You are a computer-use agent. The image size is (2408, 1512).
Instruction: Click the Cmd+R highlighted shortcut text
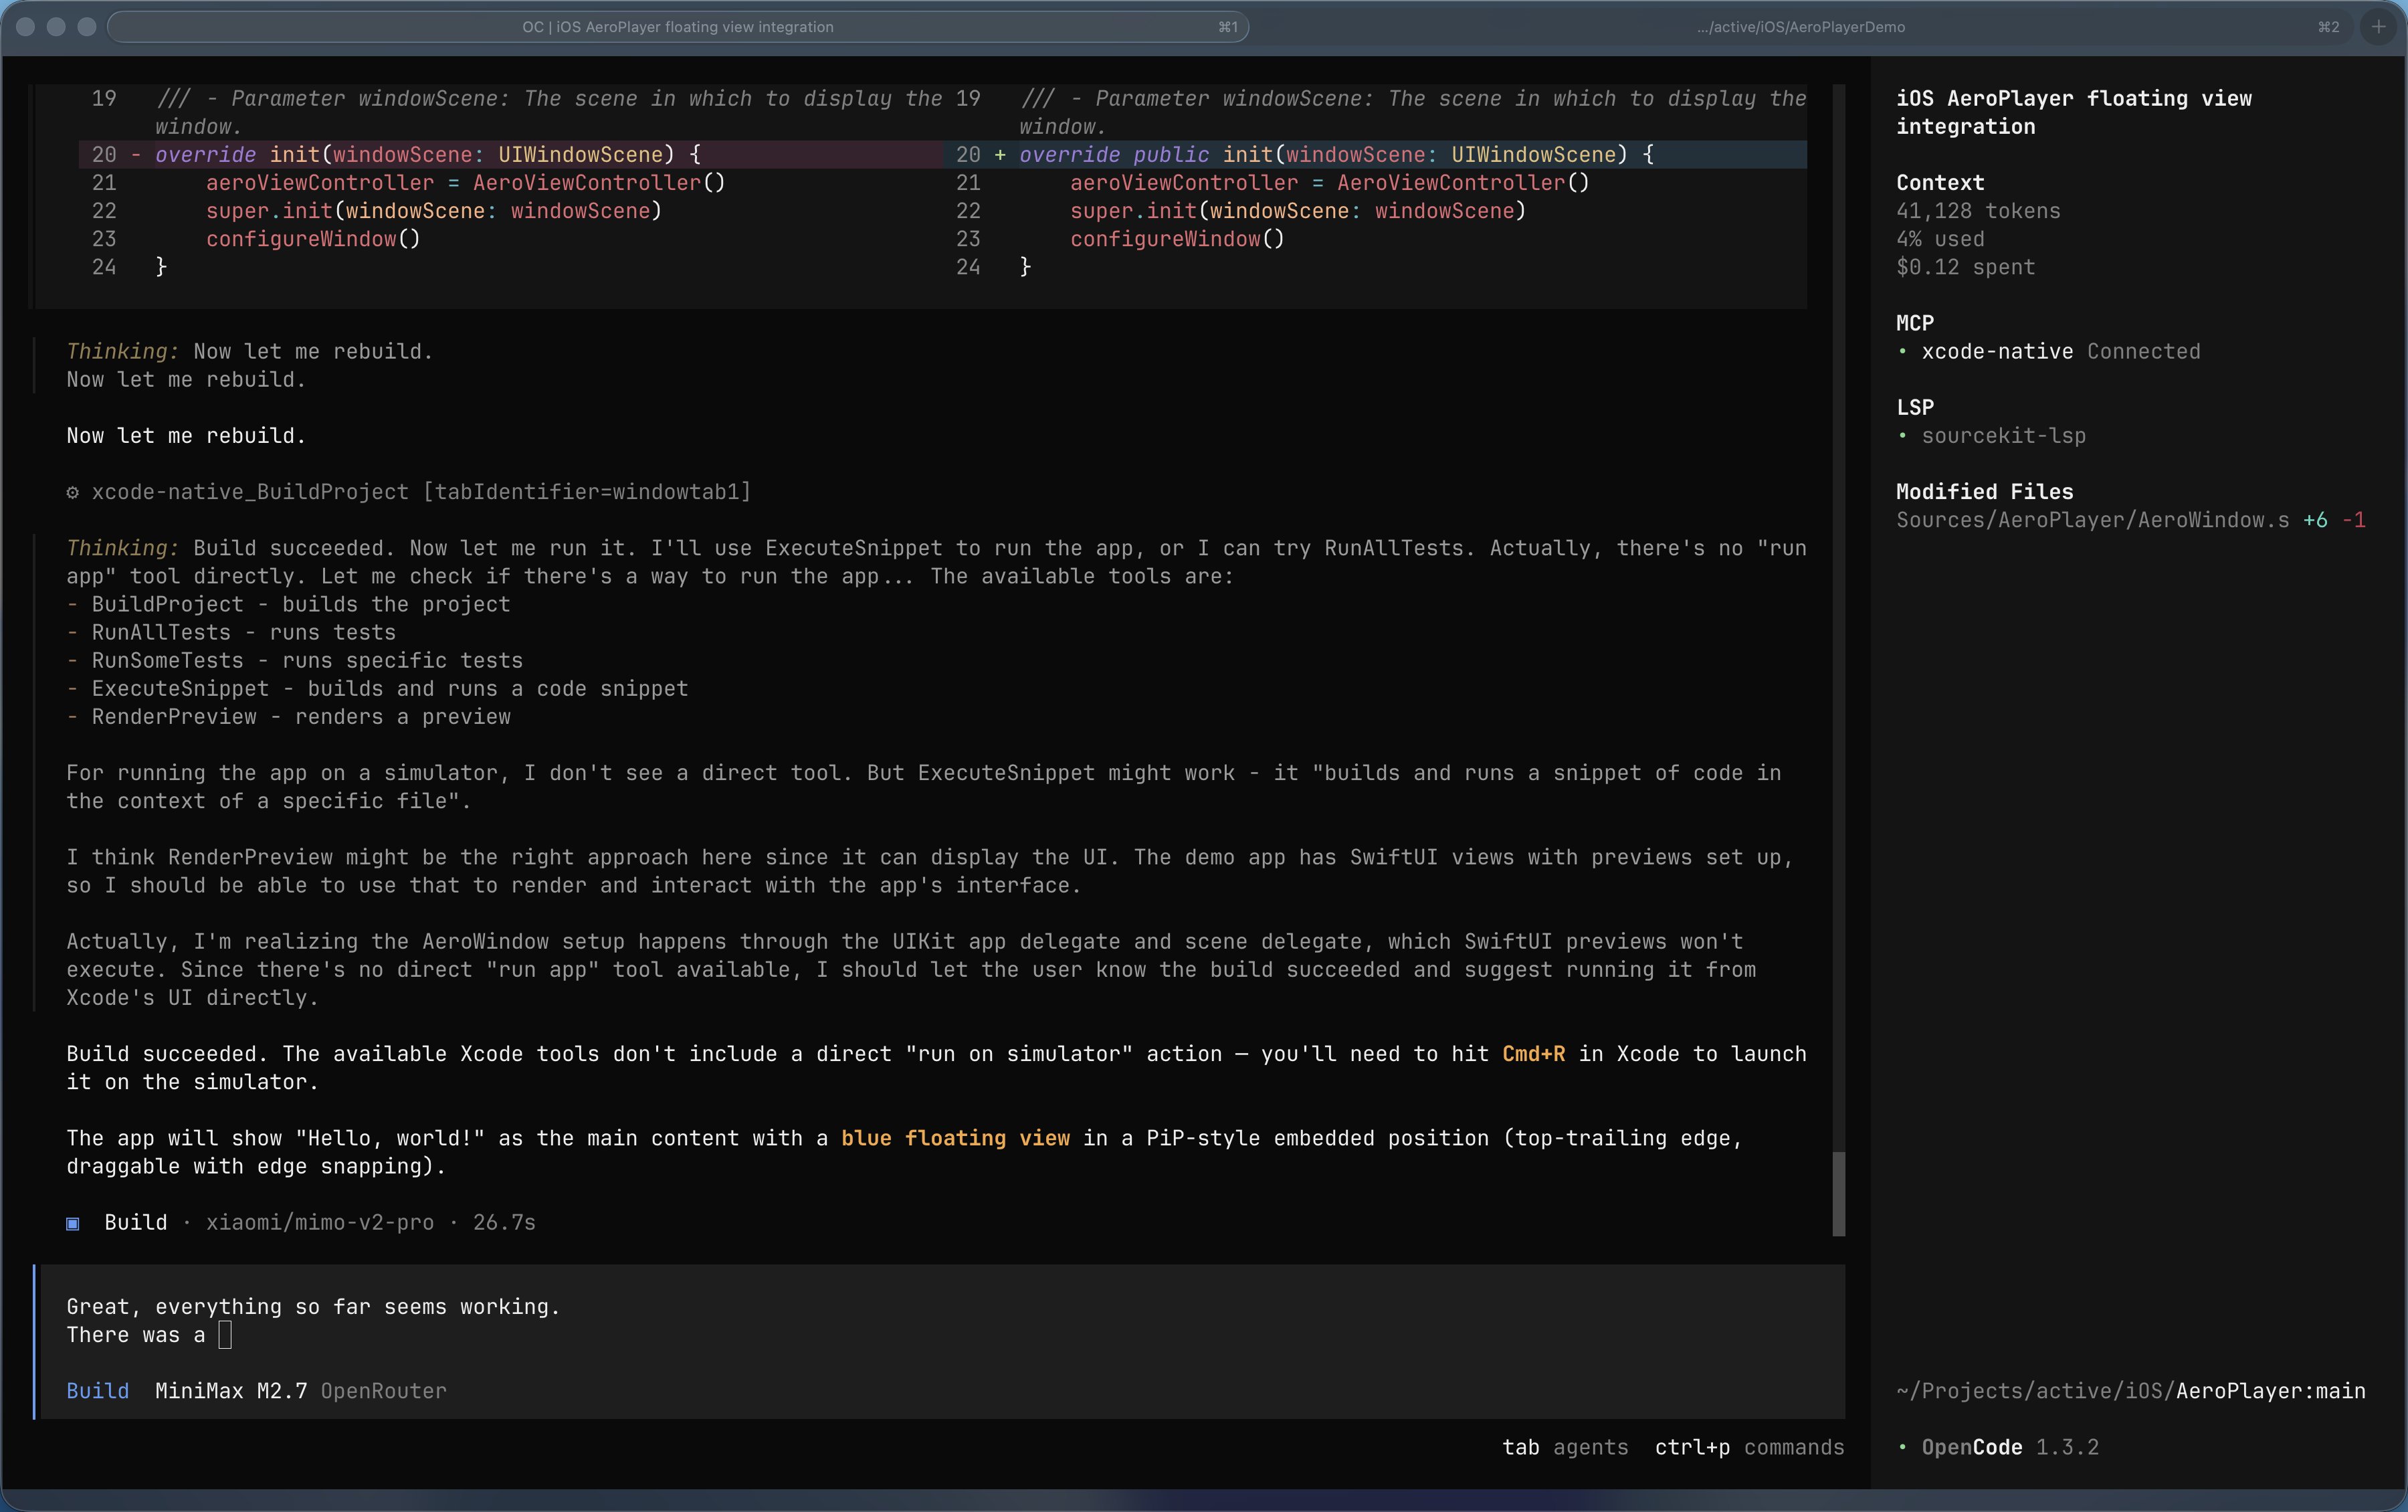point(1533,1054)
